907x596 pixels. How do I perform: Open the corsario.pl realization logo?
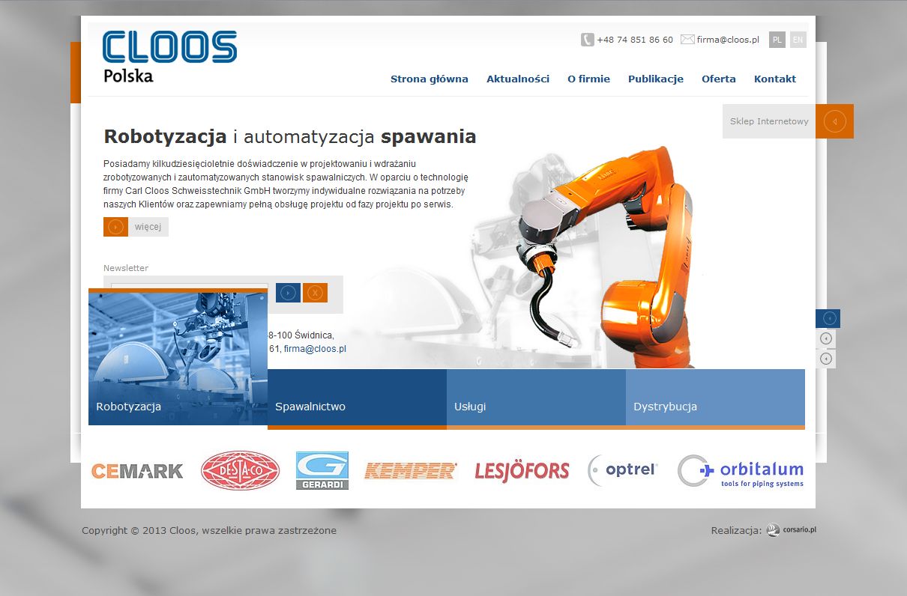pyautogui.click(x=791, y=529)
